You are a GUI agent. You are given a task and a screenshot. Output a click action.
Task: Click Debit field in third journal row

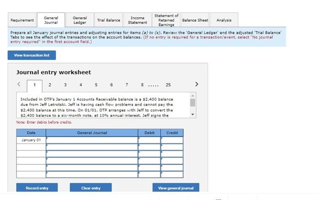(149, 154)
